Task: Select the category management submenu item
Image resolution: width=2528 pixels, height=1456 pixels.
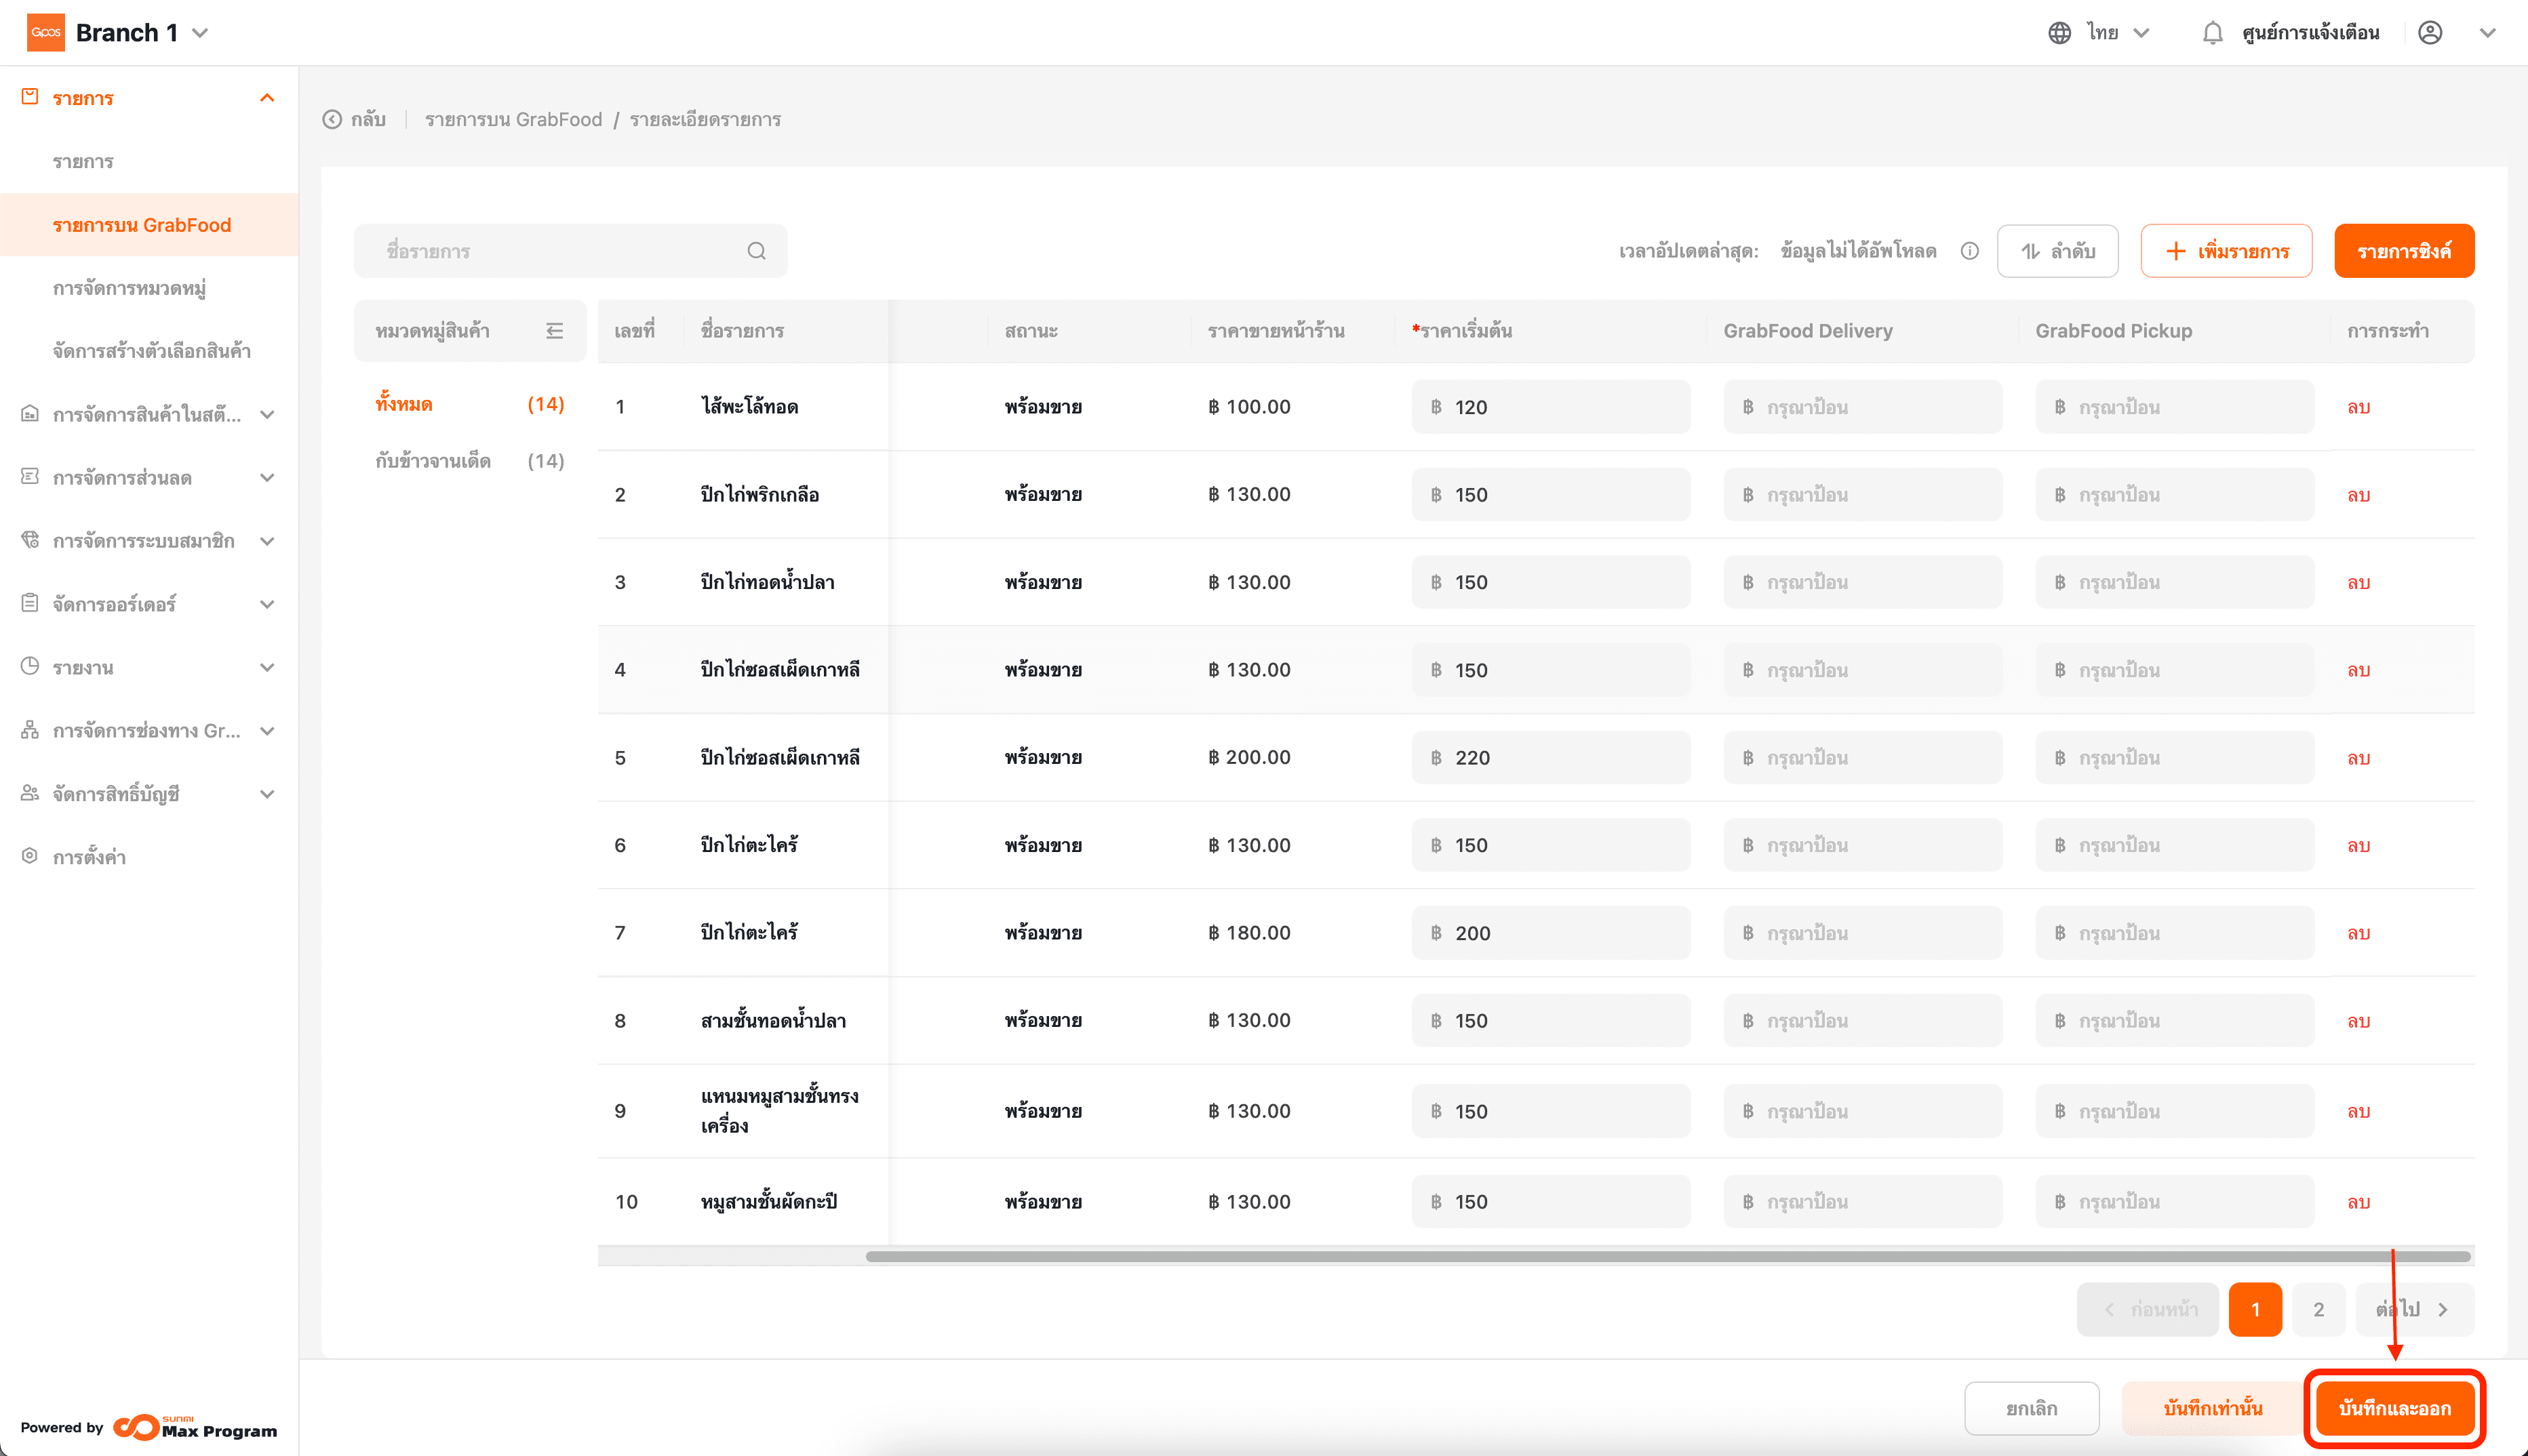Action: (129, 288)
